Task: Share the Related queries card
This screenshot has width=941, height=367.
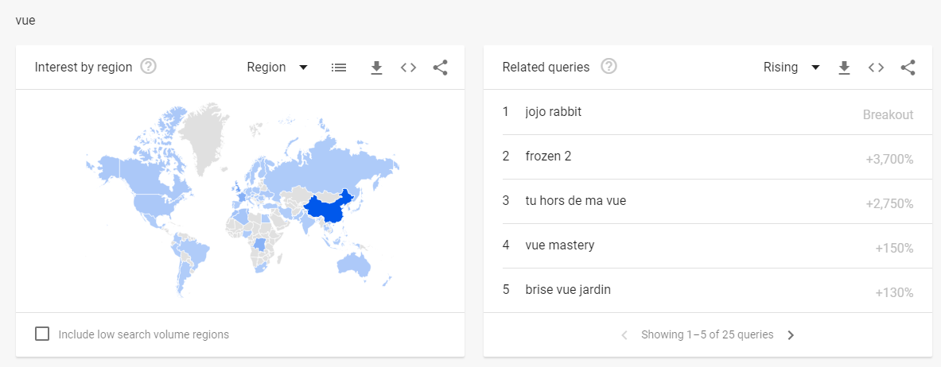Action: point(908,68)
